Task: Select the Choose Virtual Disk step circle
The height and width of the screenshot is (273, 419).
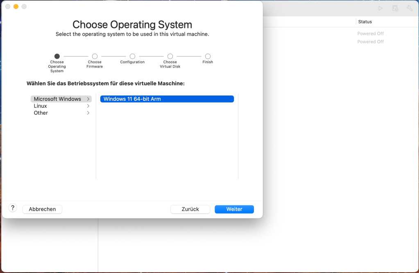Action: 170,57
